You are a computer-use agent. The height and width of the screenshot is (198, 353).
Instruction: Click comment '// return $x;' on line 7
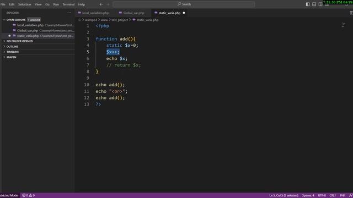click(x=124, y=65)
